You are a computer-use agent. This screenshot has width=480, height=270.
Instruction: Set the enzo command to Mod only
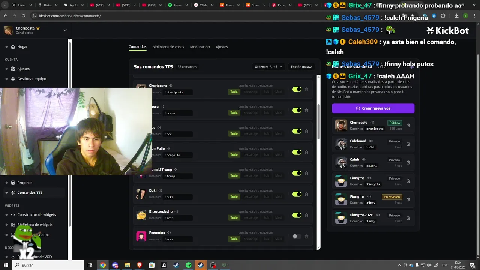pos(278,218)
